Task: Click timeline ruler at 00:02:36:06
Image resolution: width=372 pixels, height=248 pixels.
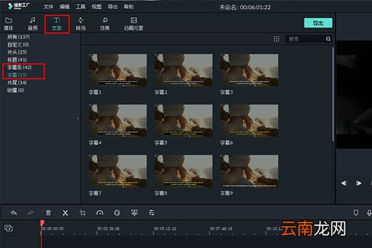Action: pos(108,229)
